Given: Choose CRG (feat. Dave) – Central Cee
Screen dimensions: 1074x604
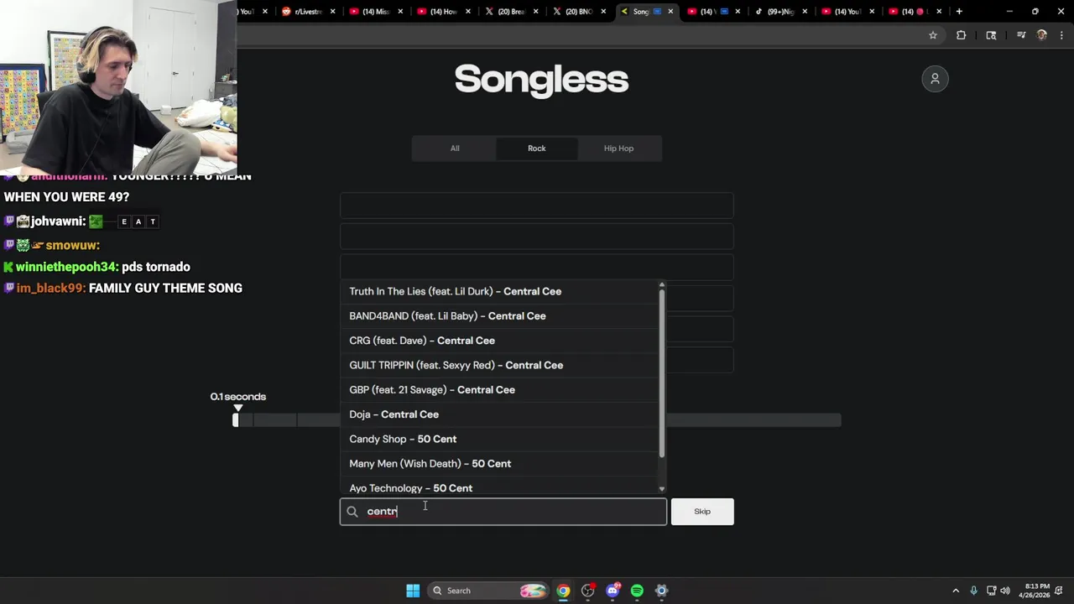Looking at the screenshot, I should [499, 341].
